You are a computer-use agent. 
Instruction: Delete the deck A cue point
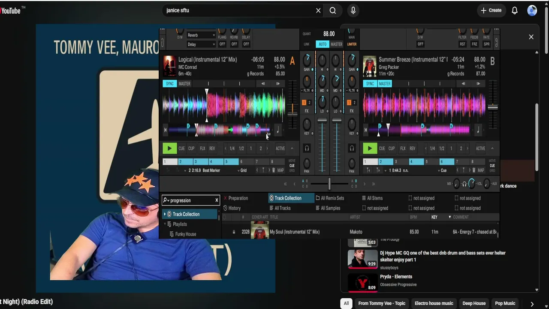pos(274,170)
